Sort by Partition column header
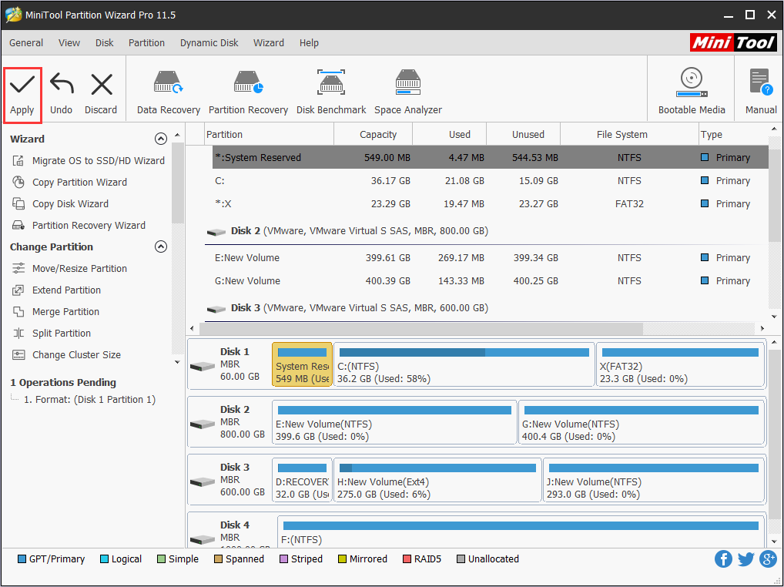The height and width of the screenshot is (587, 784). click(x=270, y=135)
